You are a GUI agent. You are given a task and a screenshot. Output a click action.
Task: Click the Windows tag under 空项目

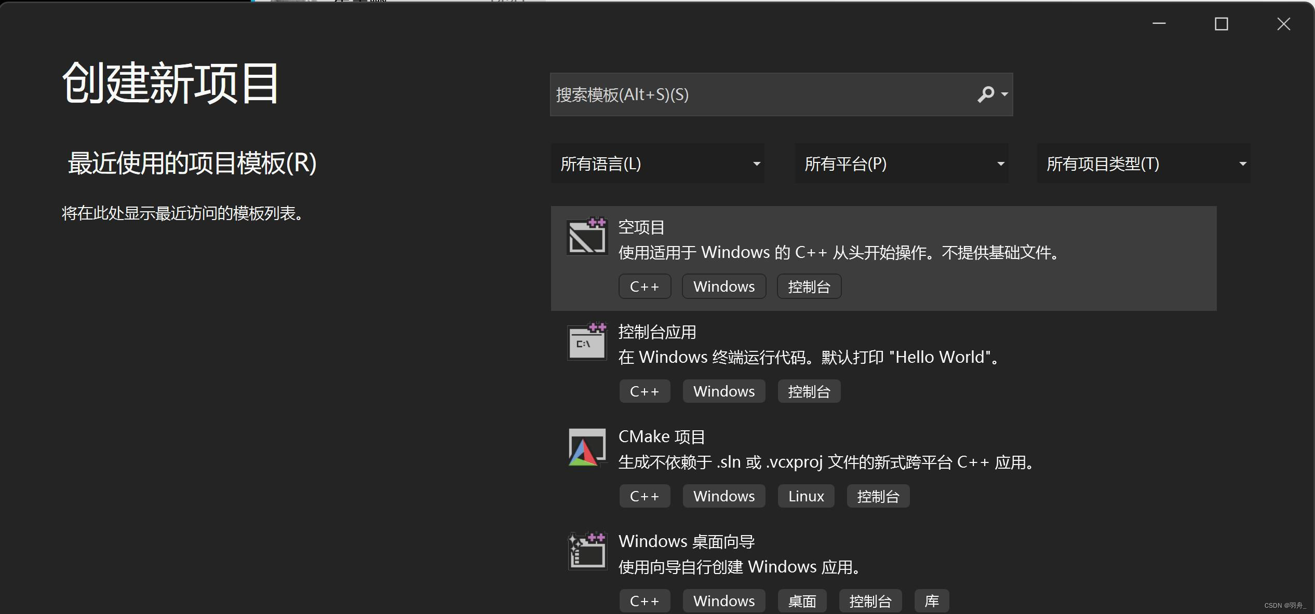coord(724,286)
